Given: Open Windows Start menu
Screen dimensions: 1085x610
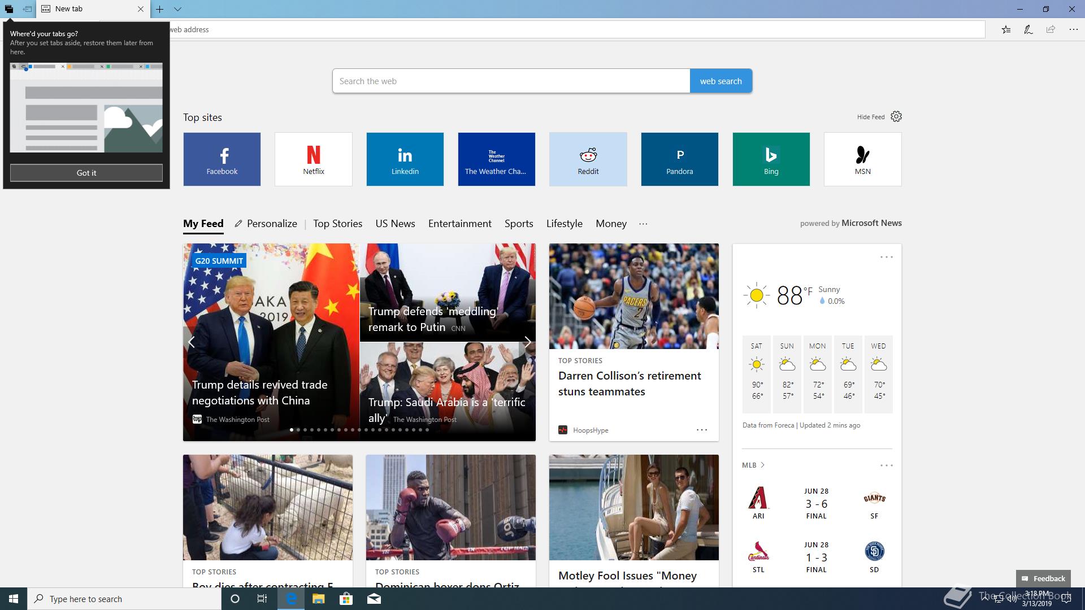Looking at the screenshot, I should point(14,599).
